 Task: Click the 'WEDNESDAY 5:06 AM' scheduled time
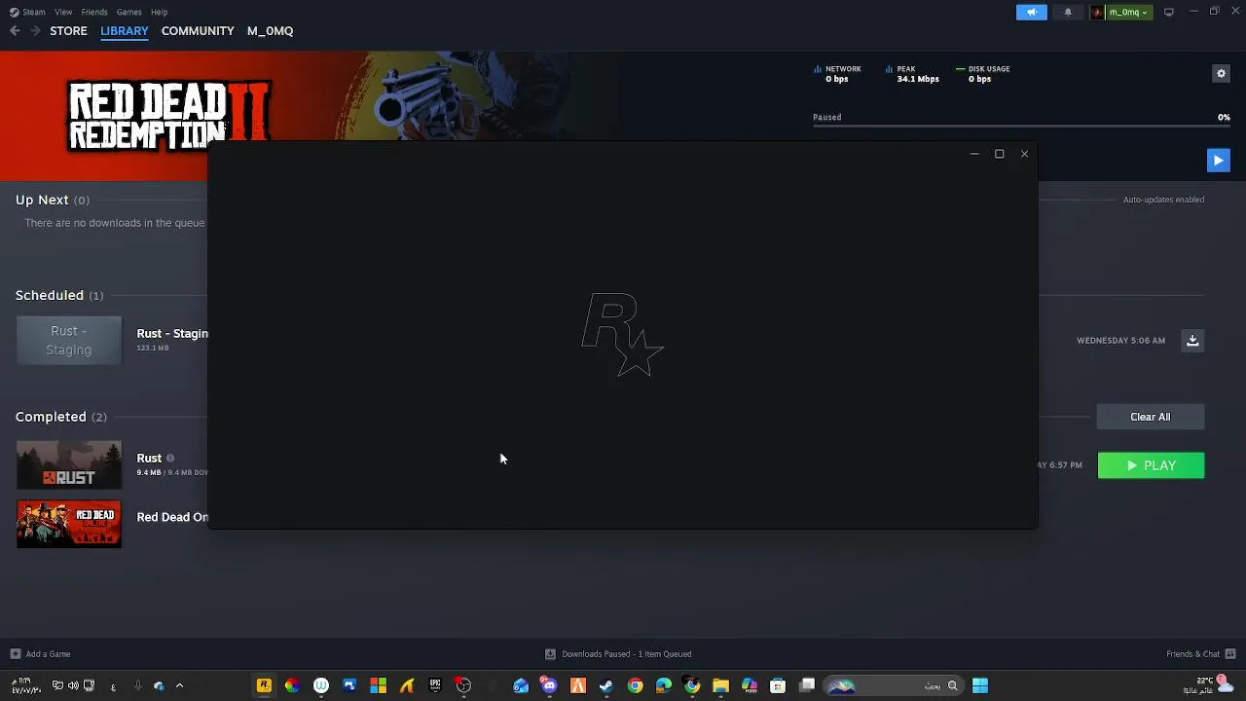point(1120,341)
